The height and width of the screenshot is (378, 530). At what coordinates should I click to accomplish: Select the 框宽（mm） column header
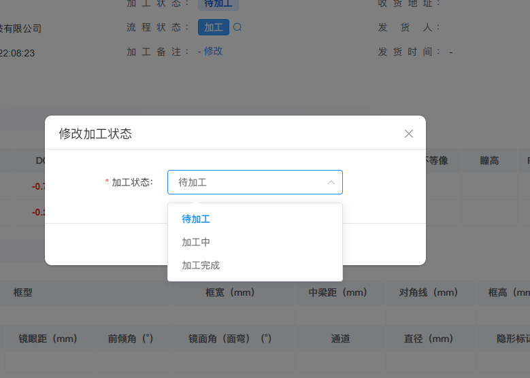coord(230,292)
